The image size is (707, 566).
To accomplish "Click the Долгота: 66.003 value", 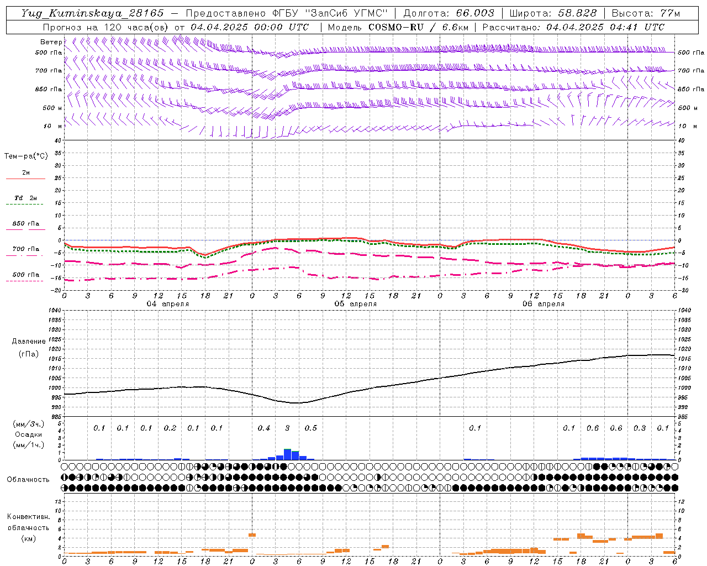I will (449, 13).
